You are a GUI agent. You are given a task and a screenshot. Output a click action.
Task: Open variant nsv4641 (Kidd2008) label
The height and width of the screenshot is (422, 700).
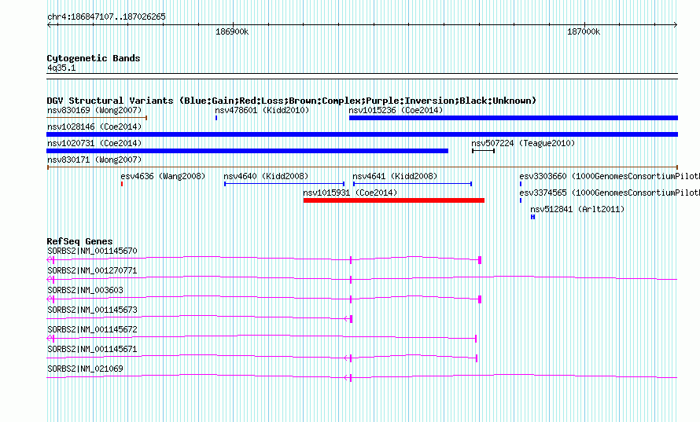coord(395,176)
